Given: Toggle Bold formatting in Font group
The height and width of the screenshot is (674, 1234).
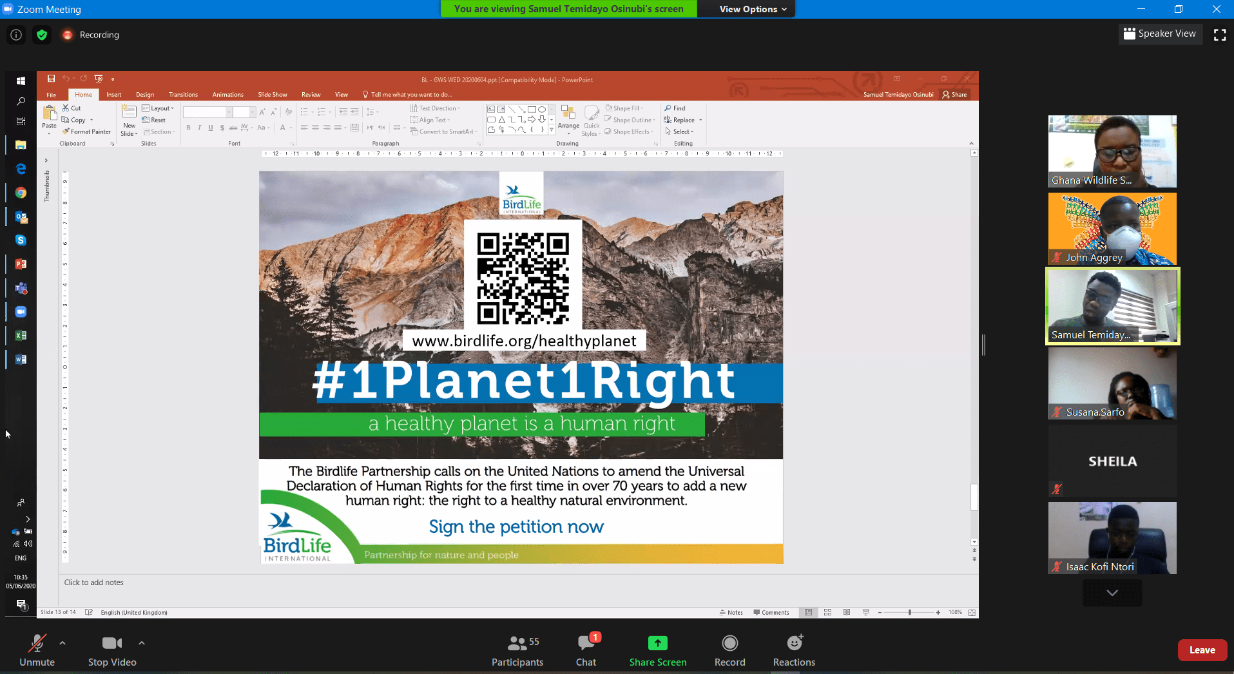Looking at the screenshot, I should [x=188, y=128].
